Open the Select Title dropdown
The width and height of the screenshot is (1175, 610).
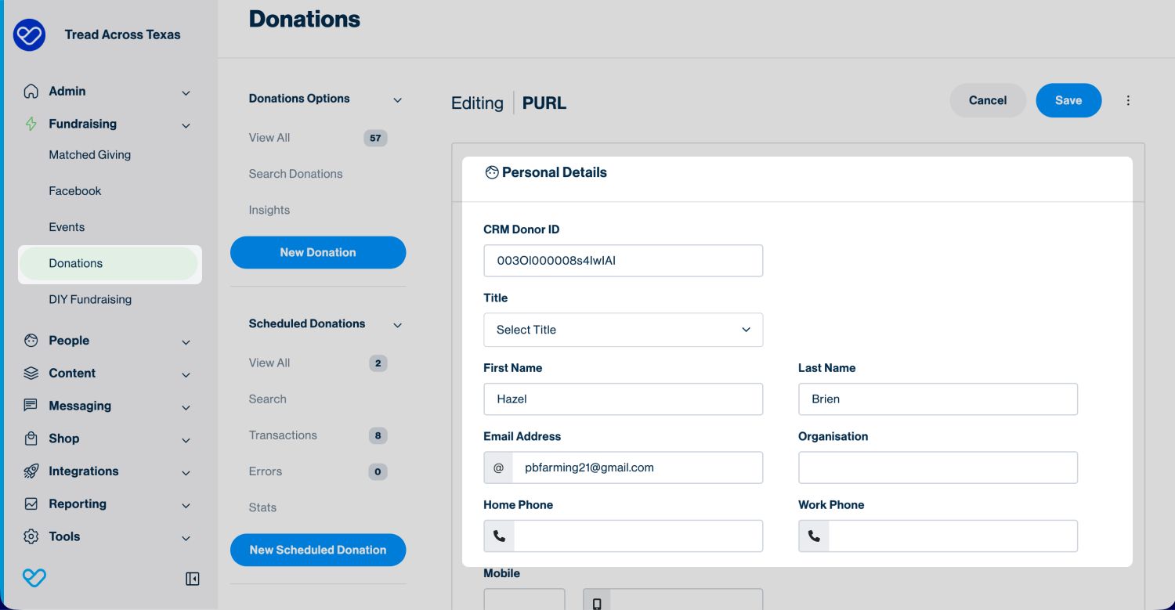623,330
